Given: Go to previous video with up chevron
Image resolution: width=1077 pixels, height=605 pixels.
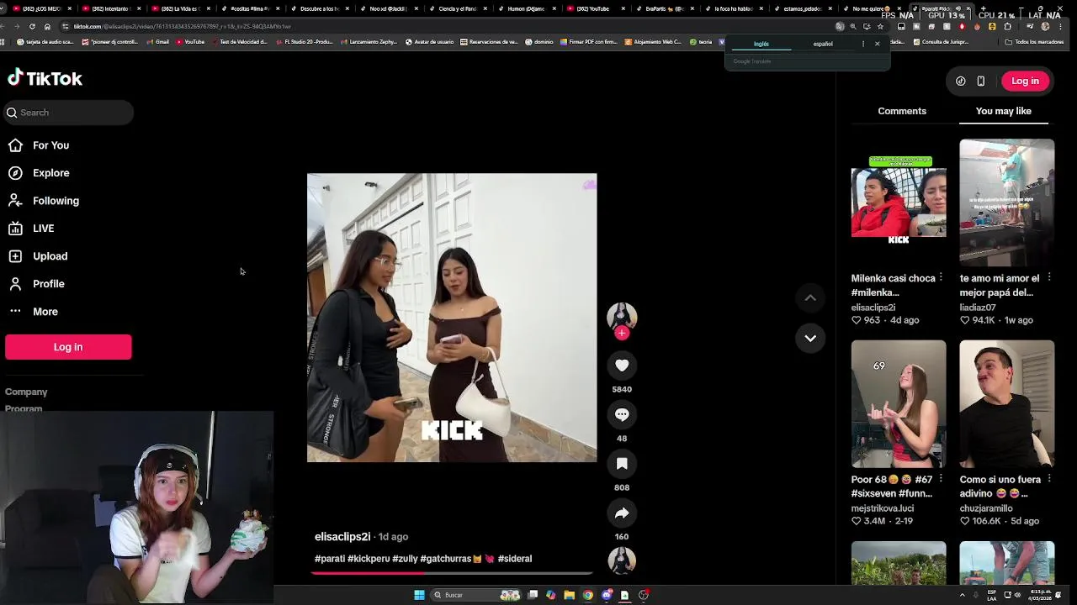Looking at the screenshot, I should point(810,297).
